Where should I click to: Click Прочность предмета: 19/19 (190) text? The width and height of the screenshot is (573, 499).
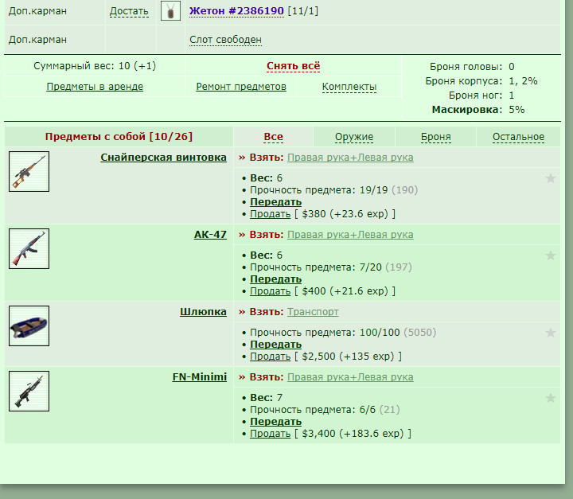coord(334,190)
